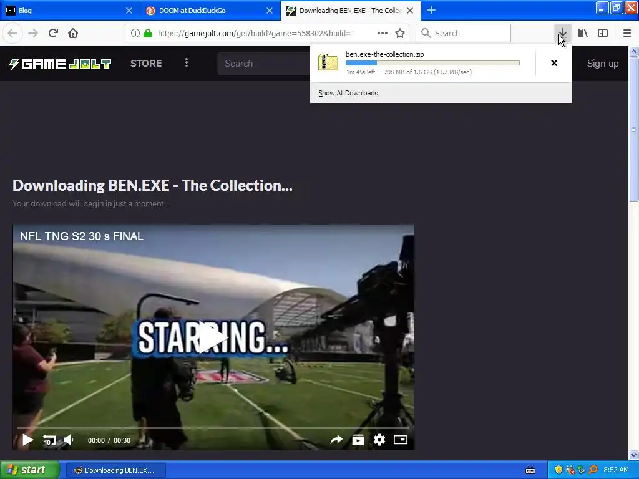The image size is (639, 479).
Task: Click the Game Jolt logo
Action: pyautogui.click(x=61, y=64)
